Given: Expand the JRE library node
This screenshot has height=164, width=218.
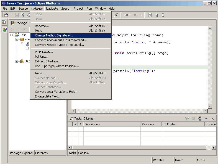Looking at the screenshot, I should [17, 61].
